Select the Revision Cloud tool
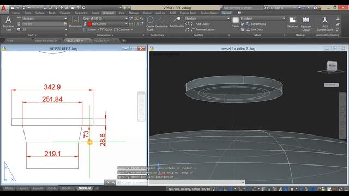Viewport: 349px width, 196px height. [306, 24]
